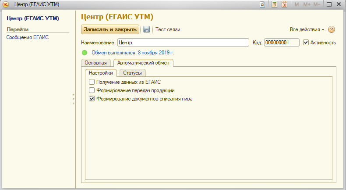Open help via question mark icon
Viewport: 346px width, 190px height.
pyautogui.click(x=332, y=29)
